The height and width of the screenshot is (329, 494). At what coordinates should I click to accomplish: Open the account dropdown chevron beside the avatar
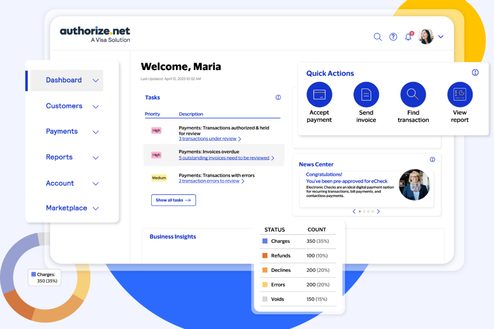[441, 37]
